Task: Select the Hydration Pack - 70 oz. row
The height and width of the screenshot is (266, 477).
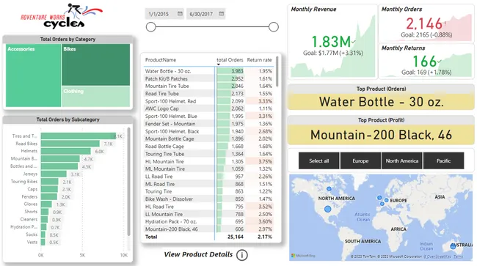Action: pyautogui.click(x=208, y=221)
